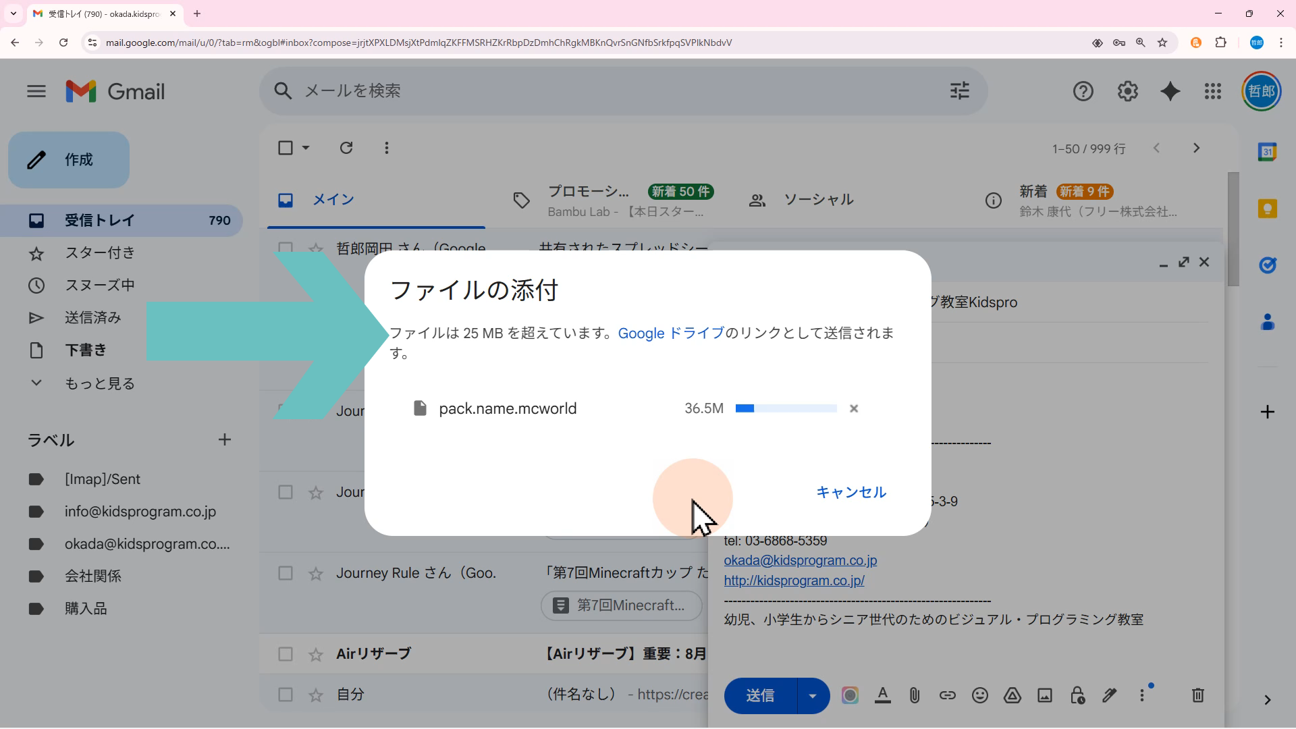The width and height of the screenshot is (1296, 729).
Task: Click the キャンセル button in the dialog
Action: (850, 492)
